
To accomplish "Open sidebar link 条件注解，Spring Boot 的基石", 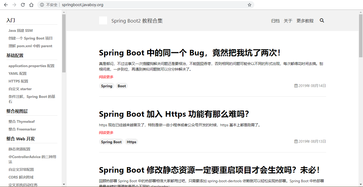I will [32, 99].
